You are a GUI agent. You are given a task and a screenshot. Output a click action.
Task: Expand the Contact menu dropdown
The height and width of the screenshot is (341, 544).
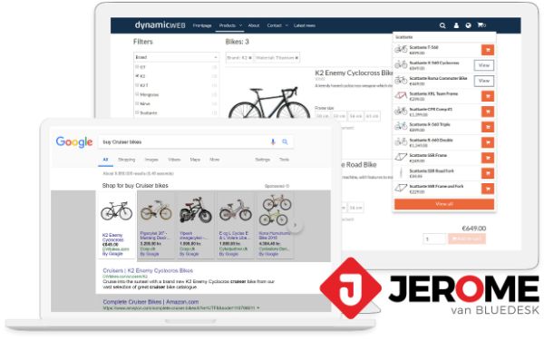(277, 25)
